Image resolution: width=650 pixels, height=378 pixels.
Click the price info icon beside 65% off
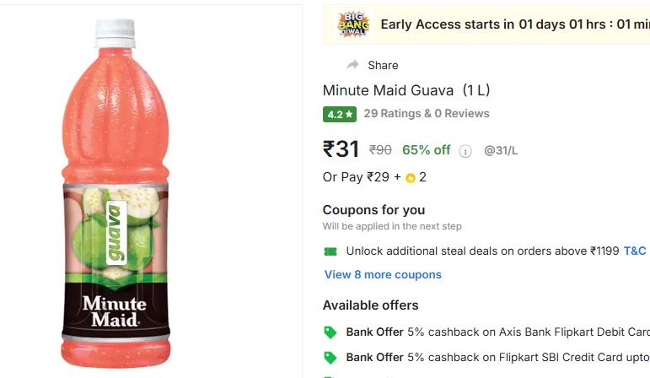tap(465, 151)
